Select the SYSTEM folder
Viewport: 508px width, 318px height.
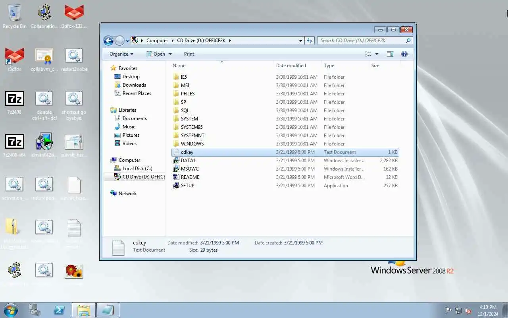pyautogui.click(x=285, y=119)
